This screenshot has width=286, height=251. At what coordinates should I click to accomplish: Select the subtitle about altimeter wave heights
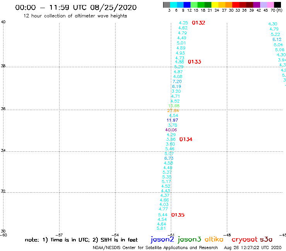point(75,16)
